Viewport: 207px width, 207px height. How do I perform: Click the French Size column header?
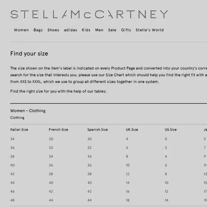(x=59, y=130)
